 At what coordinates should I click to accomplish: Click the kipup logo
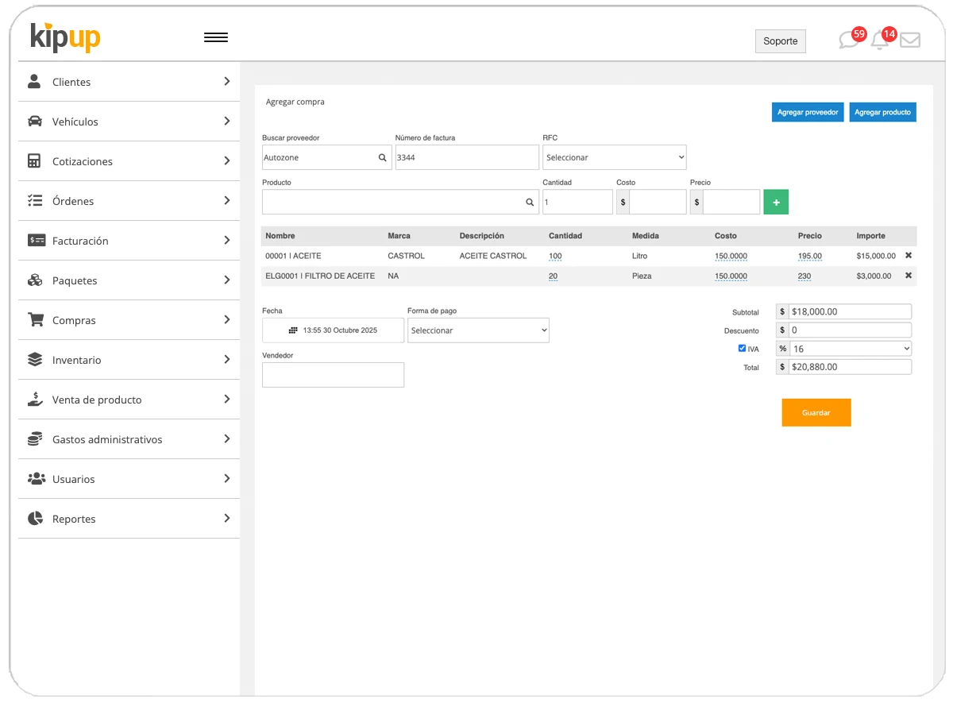tap(64, 37)
